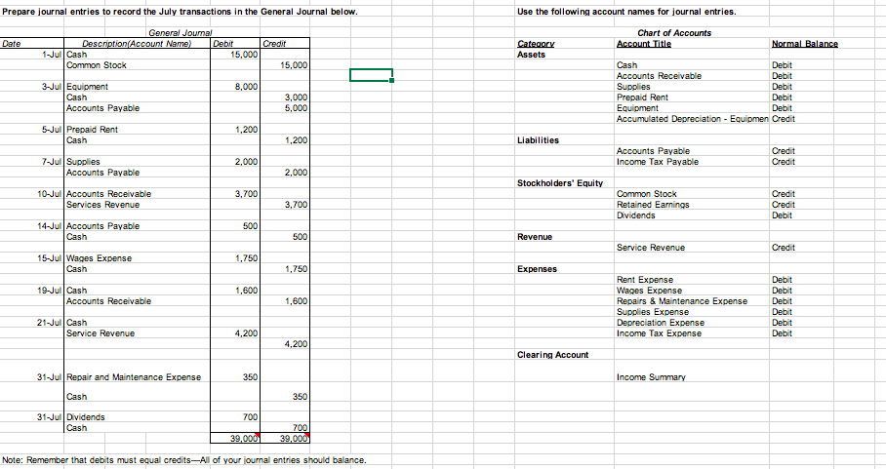This screenshot has width=886, height=469.
Task: Select the '19-Jul' date cell
Action: pos(51,291)
